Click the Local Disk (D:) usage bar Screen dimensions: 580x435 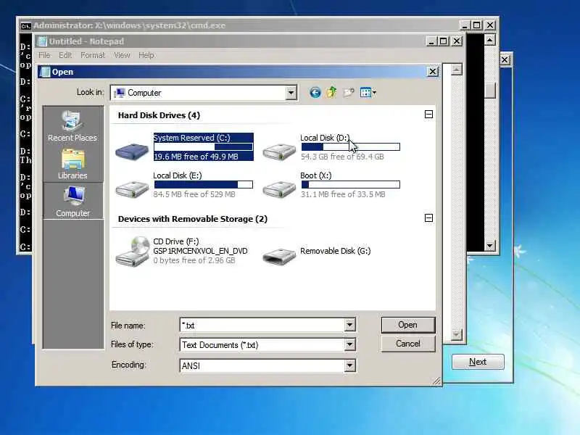351,147
